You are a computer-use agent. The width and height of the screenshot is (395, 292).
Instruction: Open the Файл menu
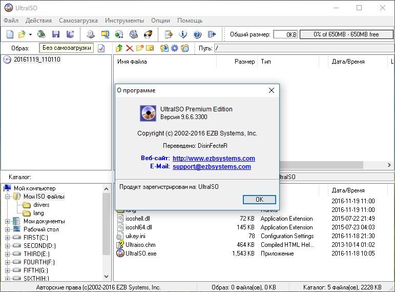click(x=11, y=21)
